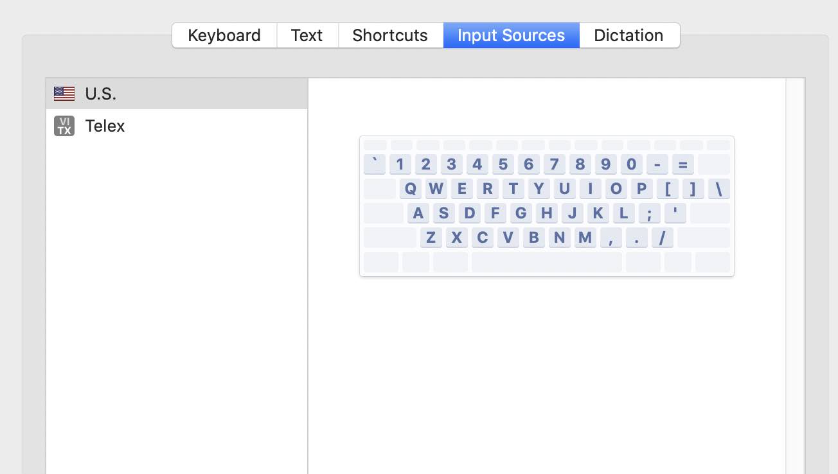
Task: Click the equals key in keyboard preview
Action: pos(682,164)
